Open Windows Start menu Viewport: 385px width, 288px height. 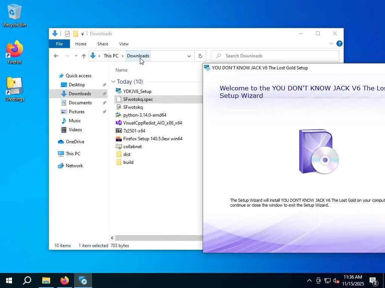tap(9, 280)
